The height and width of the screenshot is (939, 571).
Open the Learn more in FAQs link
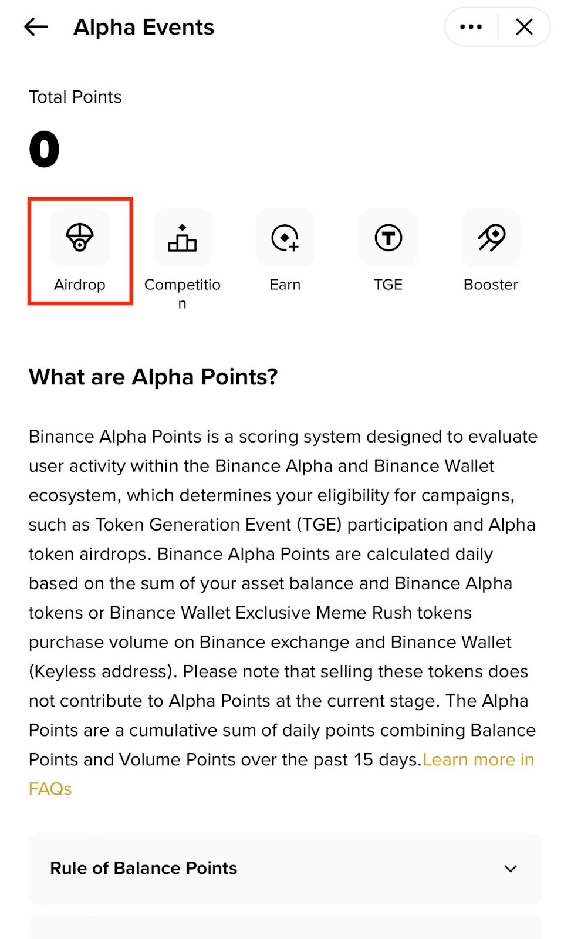(478, 759)
